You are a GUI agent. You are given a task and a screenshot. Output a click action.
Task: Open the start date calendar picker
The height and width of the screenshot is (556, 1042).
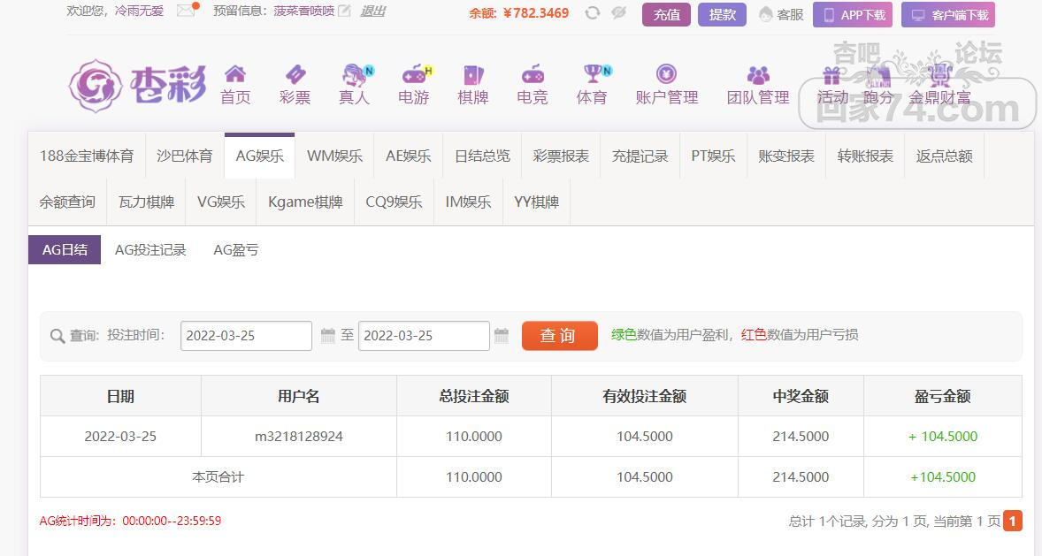point(327,336)
